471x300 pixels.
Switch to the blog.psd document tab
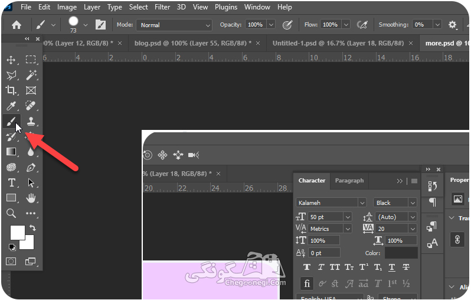pos(193,43)
